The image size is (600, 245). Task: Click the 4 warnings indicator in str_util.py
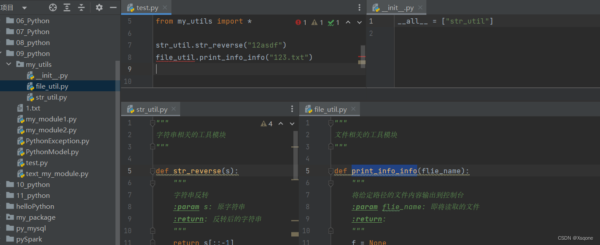pyautogui.click(x=266, y=124)
